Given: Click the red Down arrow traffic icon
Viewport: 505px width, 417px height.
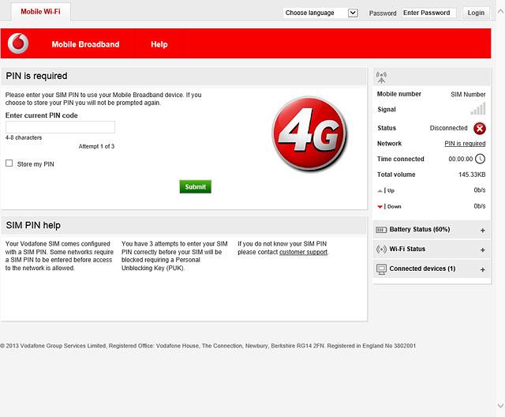Looking at the screenshot, I should pyautogui.click(x=380, y=207).
